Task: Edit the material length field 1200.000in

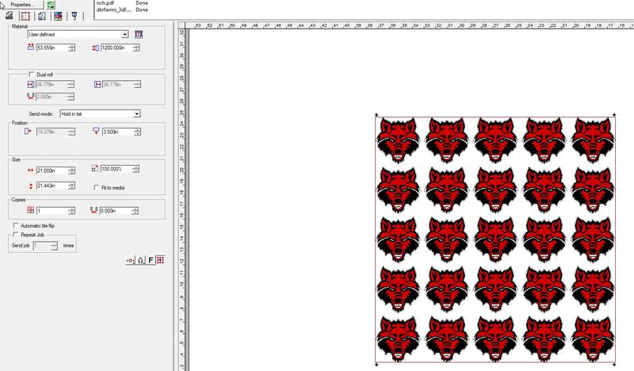Action: pyautogui.click(x=116, y=48)
